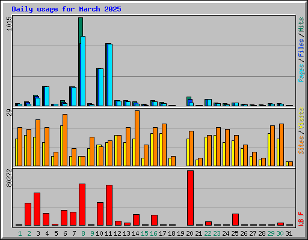308x240 pixels.
Task: Click the orange visits bar for day 3
Action: (x=38, y=143)
